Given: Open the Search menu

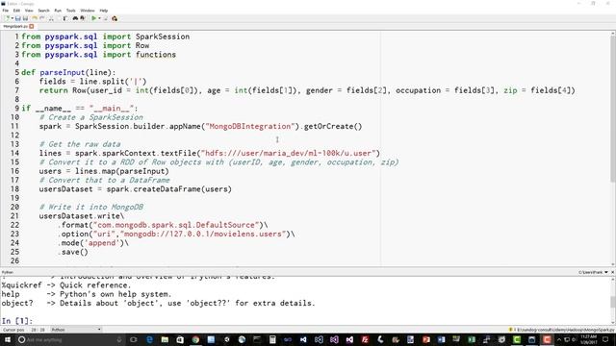Looking at the screenshot, I should point(43,11).
